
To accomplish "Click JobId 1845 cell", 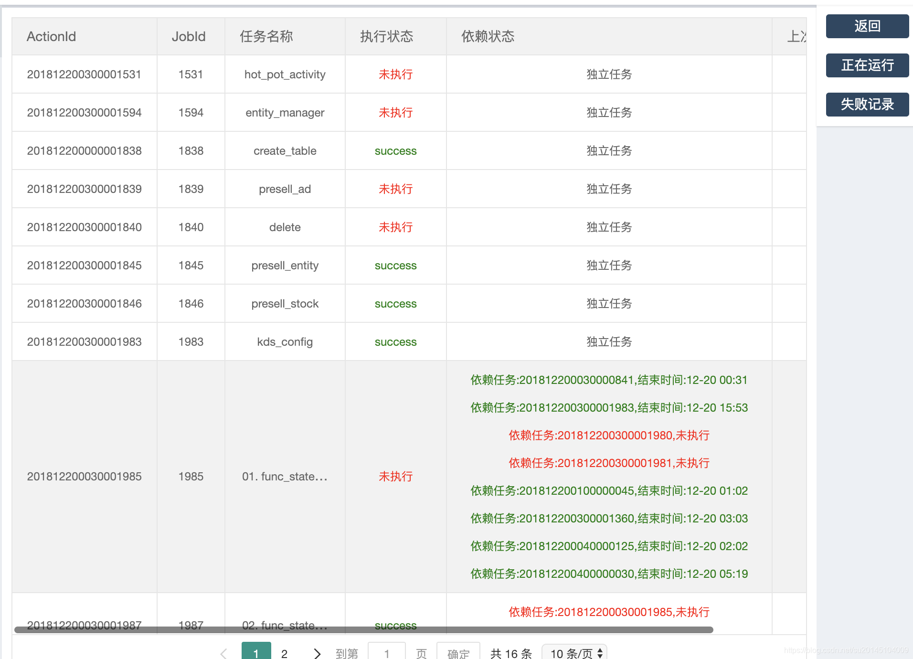I will coord(191,266).
